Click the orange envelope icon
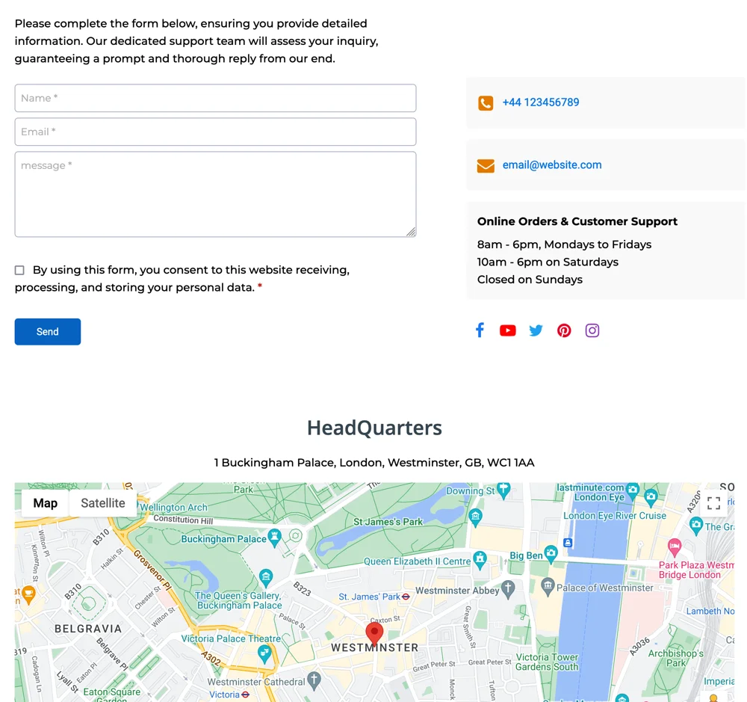The image size is (747, 702). (486, 164)
